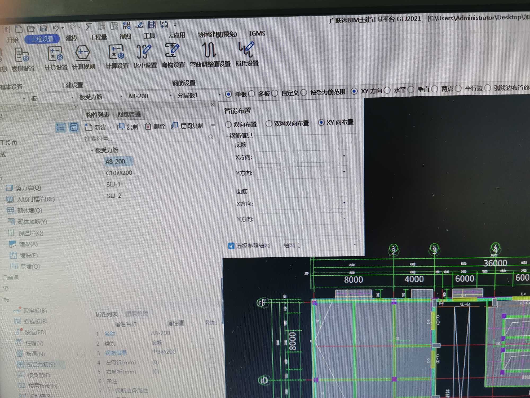Open 面筋 X方向 dropdown
Viewport: 530px width, 398px height.
click(x=302, y=203)
